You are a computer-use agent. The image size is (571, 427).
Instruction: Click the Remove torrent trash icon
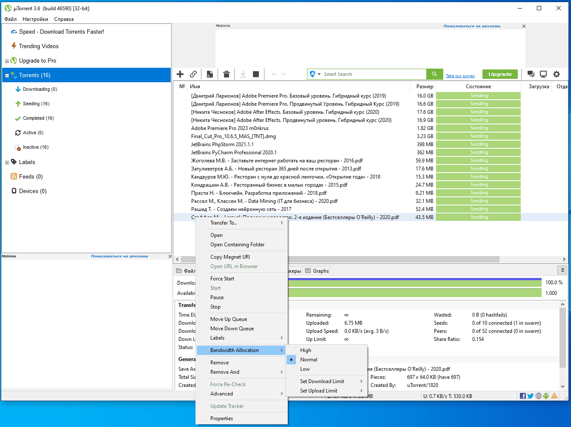click(227, 74)
